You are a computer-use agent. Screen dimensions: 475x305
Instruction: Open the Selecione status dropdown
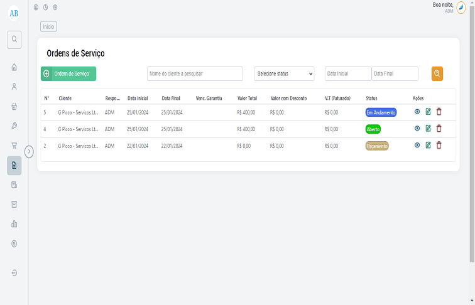pyautogui.click(x=284, y=73)
